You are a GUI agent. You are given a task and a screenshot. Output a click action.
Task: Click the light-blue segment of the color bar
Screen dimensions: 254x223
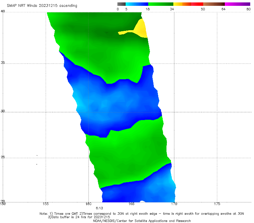[x=137, y=4]
